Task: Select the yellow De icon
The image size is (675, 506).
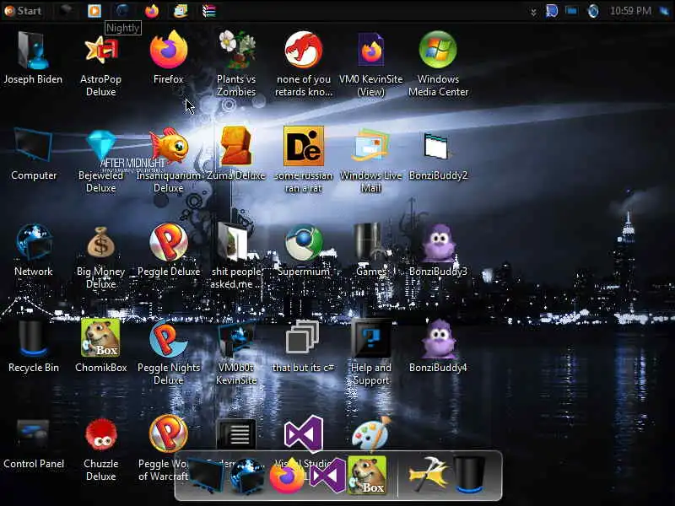Action: [304, 146]
